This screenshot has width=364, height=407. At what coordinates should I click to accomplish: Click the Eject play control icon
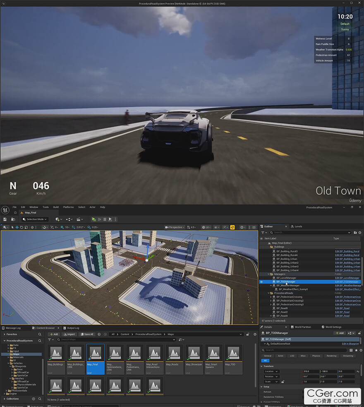click(110, 219)
